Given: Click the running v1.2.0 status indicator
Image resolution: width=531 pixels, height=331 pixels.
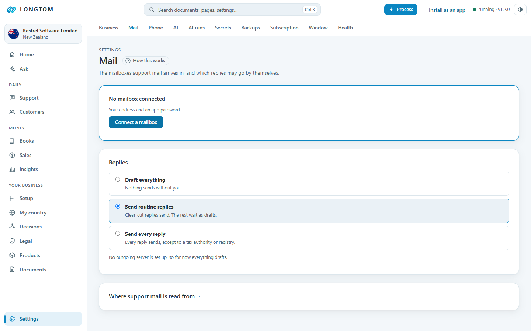Looking at the screenshot, I should point(491,10).
